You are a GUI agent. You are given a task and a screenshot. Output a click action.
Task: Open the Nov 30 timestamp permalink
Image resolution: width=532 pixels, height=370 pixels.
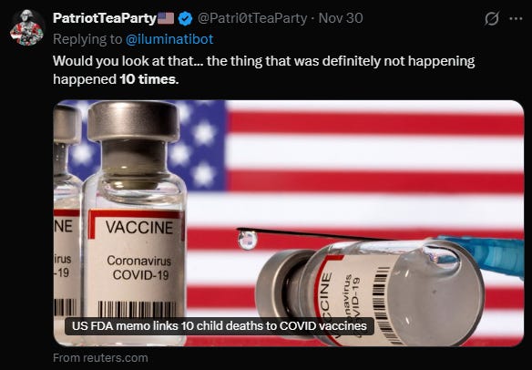coord(341,18)
